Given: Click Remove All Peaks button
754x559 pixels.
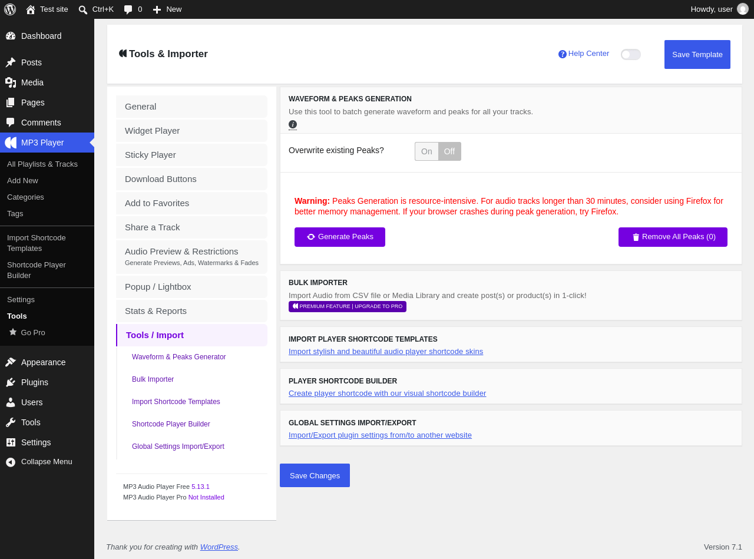Looking at the screenshot, I should tap(673, 237).
